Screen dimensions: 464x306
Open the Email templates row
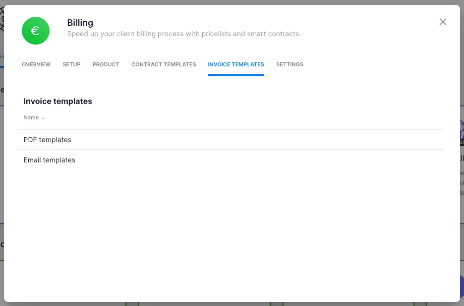point(50,160)
